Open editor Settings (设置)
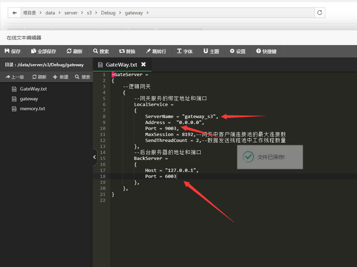357x267 pixels. 238,51
